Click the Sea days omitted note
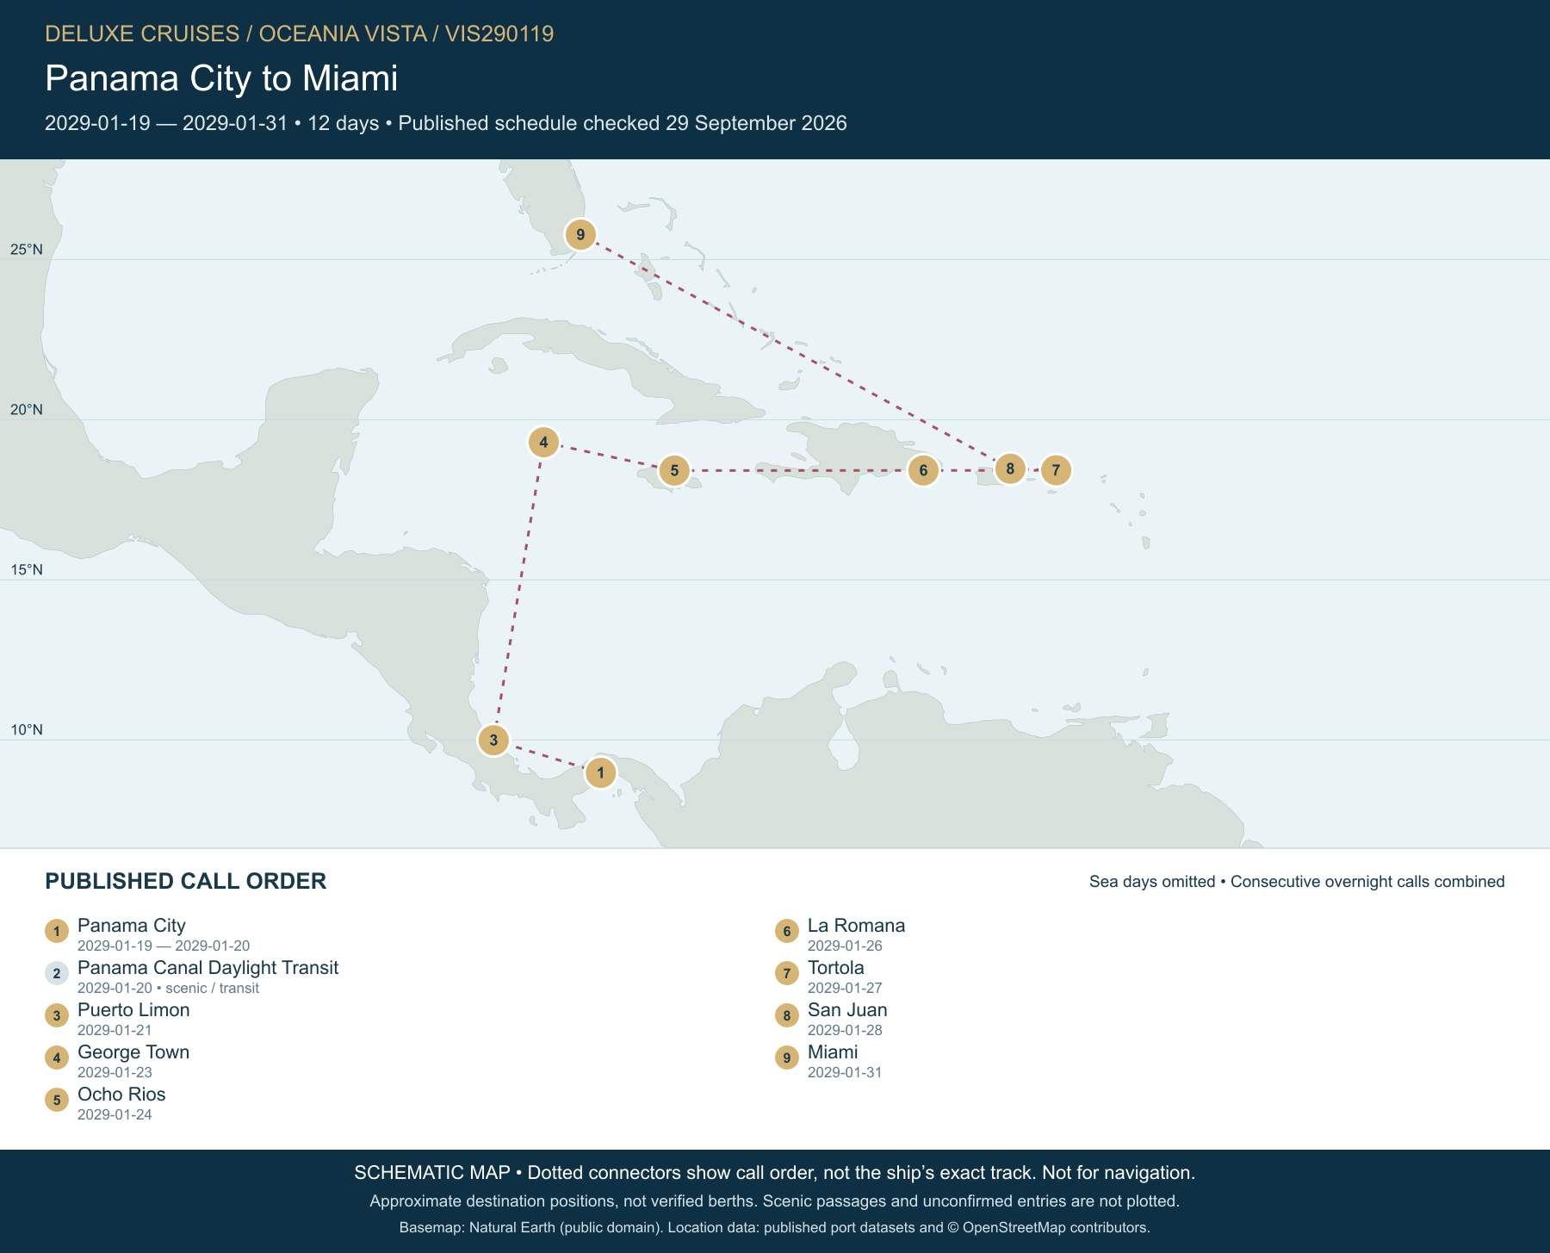 point(1297,882)
